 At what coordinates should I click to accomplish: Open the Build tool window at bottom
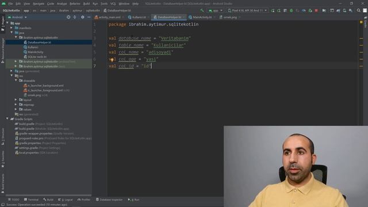(48, 200)
